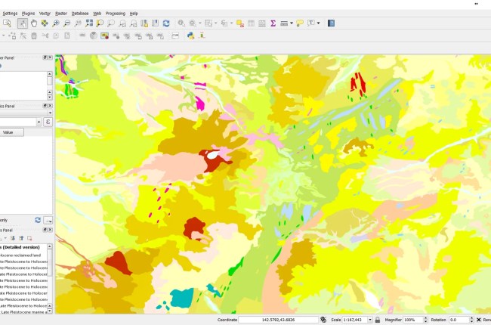Image resolution: width=491 pixels, height=325 pixels.
Task: Click the Paste Features clipboard icon
Action: [x=67, y=36]
